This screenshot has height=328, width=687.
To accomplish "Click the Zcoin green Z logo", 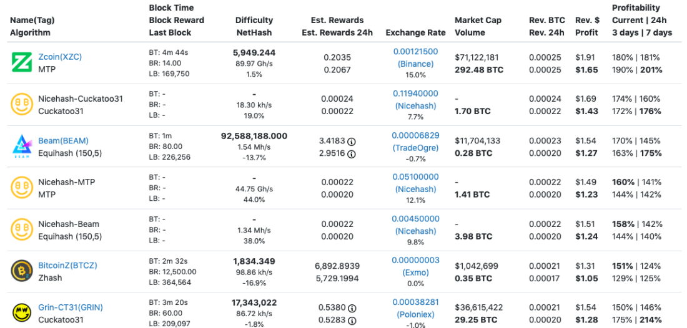I will (x=22, y=63).
